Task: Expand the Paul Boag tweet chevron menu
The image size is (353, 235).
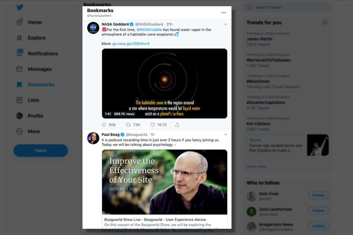Action: 225,135
